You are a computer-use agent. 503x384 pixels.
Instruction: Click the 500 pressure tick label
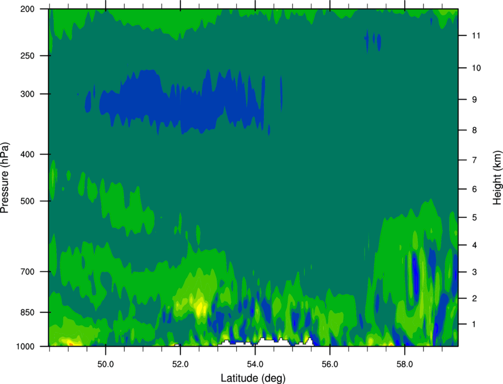[27, 201]
